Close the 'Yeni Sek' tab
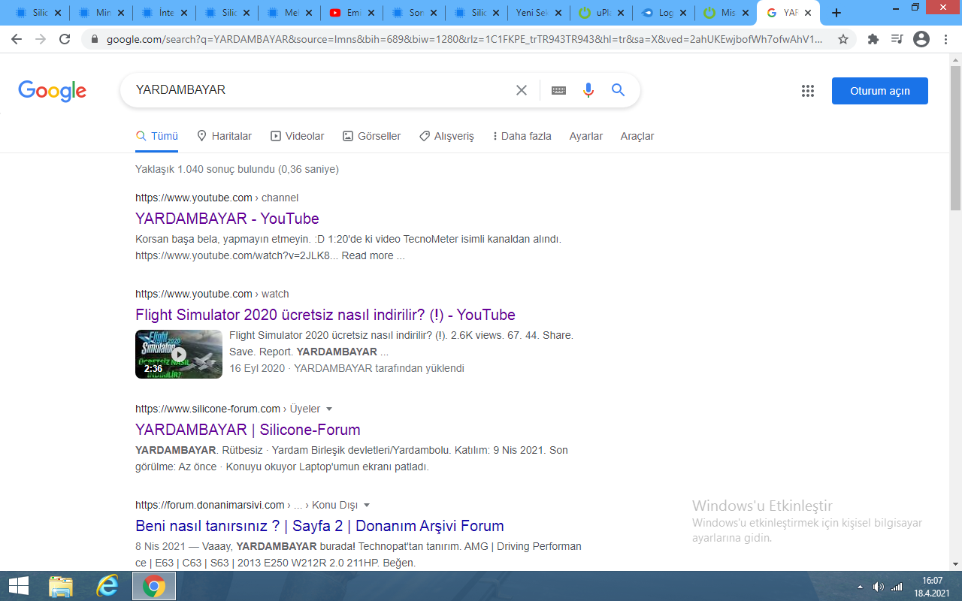 tap(558, 13)
